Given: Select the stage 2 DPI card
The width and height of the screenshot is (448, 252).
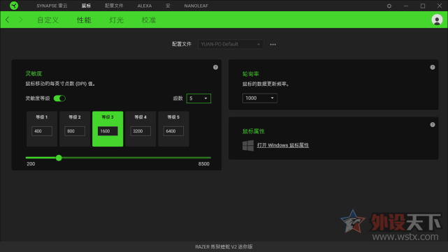Looking at the screenshot, I should pyautogui.click(x=75, y=129).
